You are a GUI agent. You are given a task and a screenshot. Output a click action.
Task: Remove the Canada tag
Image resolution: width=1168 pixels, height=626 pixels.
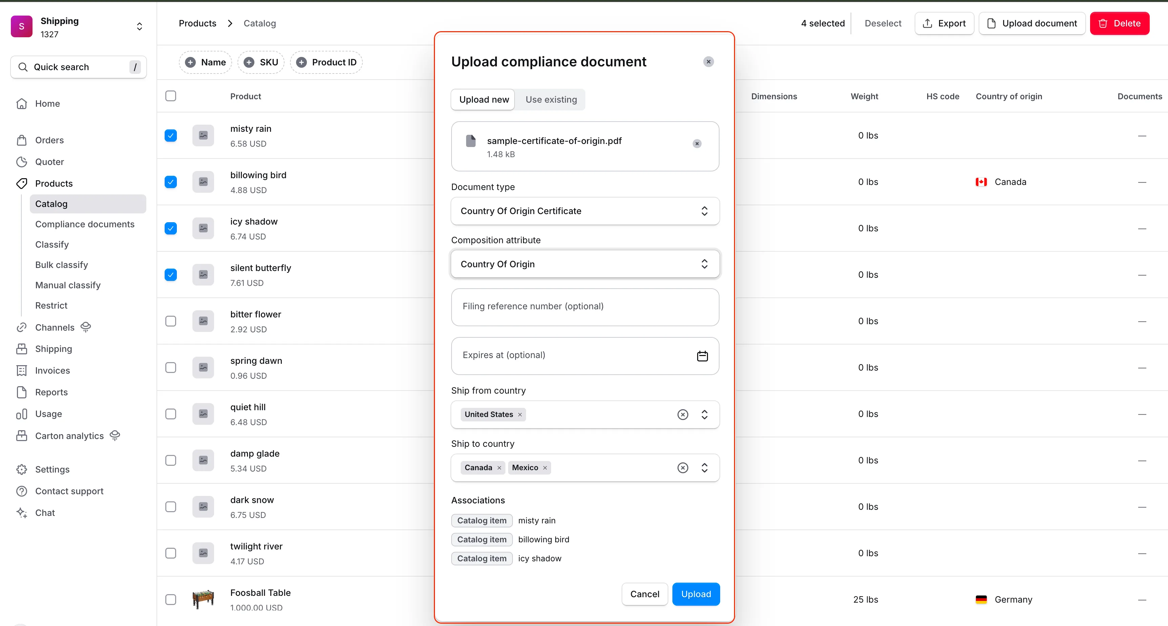(x=499, y=468)
